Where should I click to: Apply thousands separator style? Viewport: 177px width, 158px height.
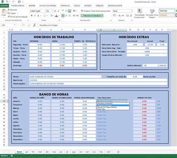pyautogui.click(x=123, y=16)
